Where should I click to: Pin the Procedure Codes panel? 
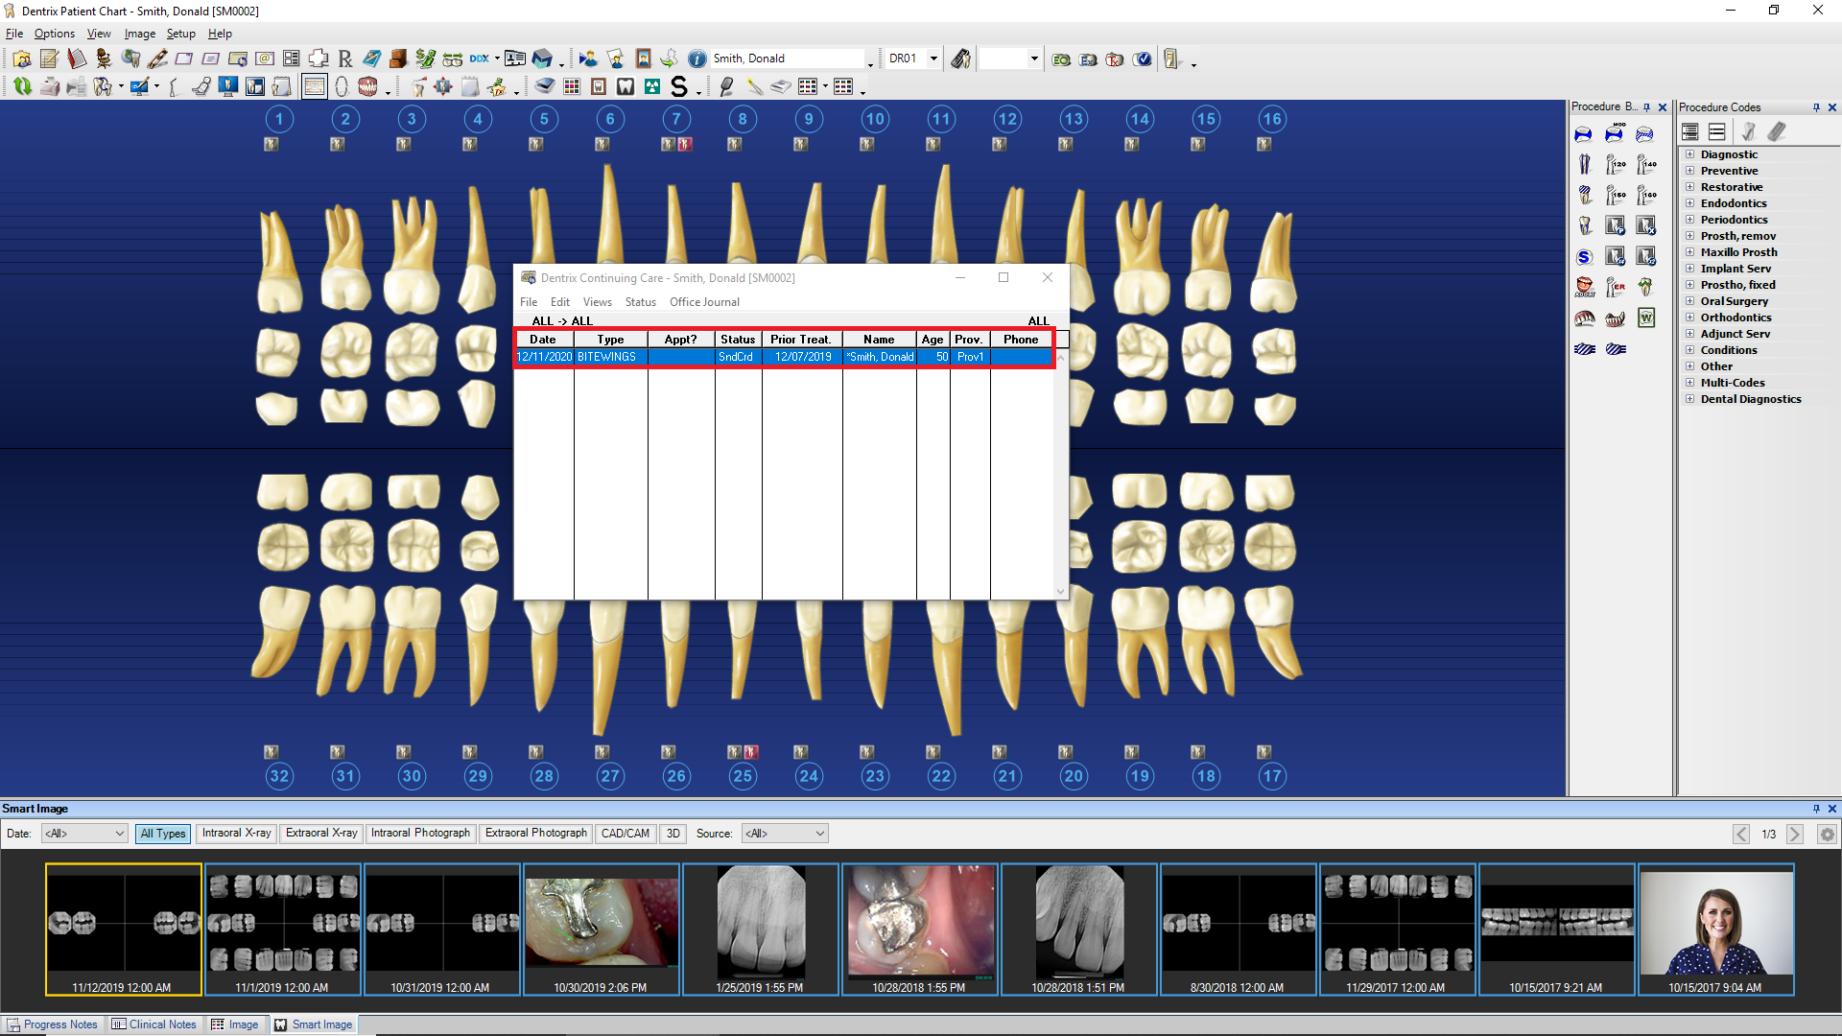[x=1815, y=107]
